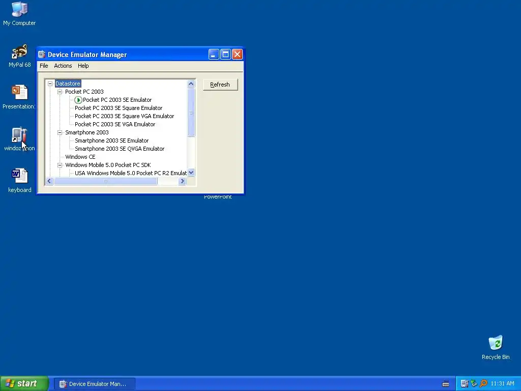Open the Start menu
Screen dimensions: 521x391
point(24,384)
